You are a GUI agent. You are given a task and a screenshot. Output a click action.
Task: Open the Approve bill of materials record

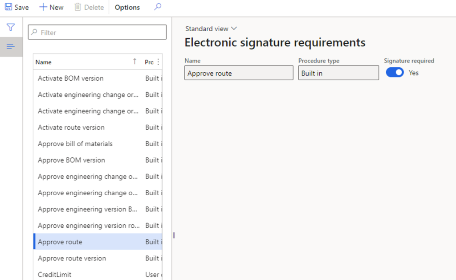74,144
